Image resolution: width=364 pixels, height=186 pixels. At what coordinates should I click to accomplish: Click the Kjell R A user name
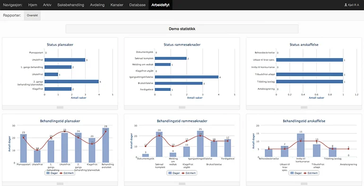(x=354, y=5)
